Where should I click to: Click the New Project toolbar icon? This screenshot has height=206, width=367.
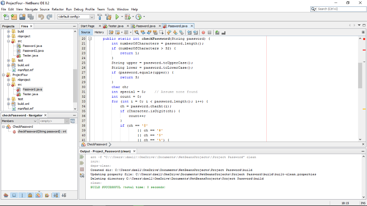(x=14, y=16)
